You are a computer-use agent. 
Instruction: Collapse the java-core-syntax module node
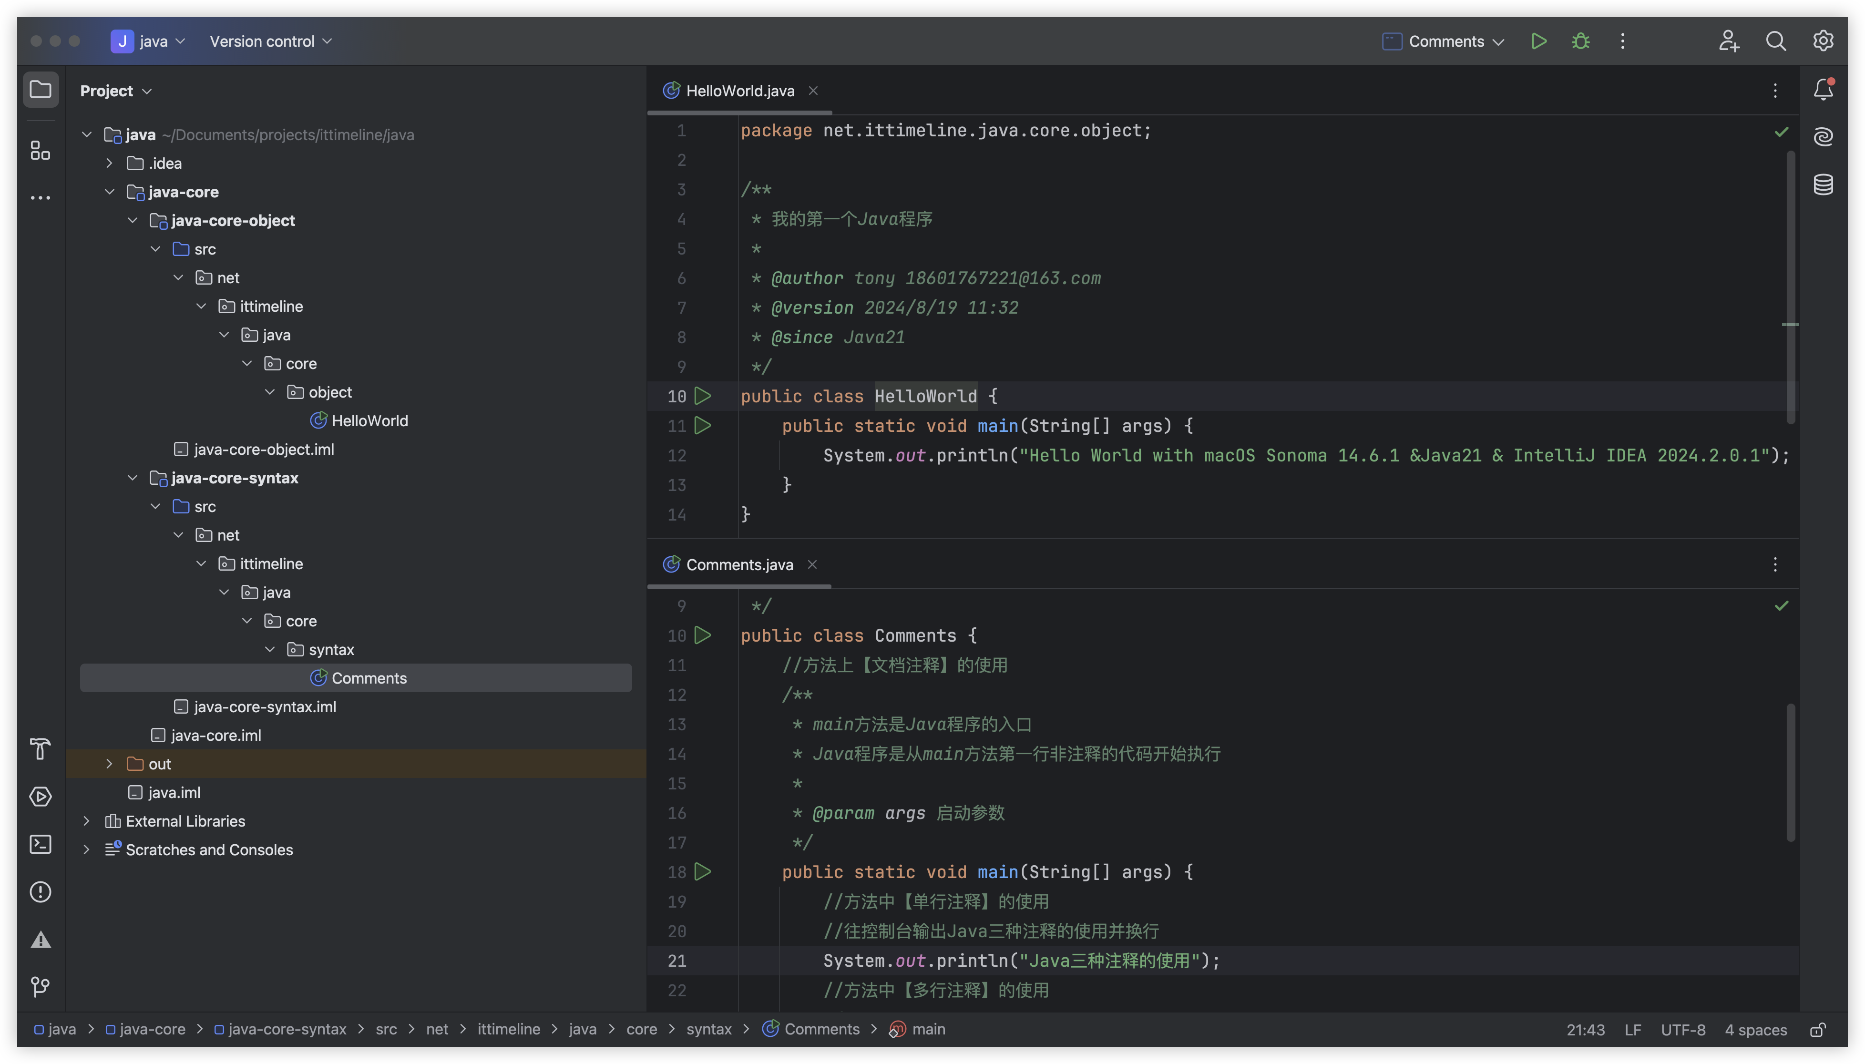132,478
